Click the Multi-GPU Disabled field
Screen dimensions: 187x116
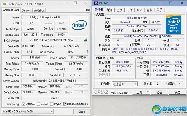55,98
